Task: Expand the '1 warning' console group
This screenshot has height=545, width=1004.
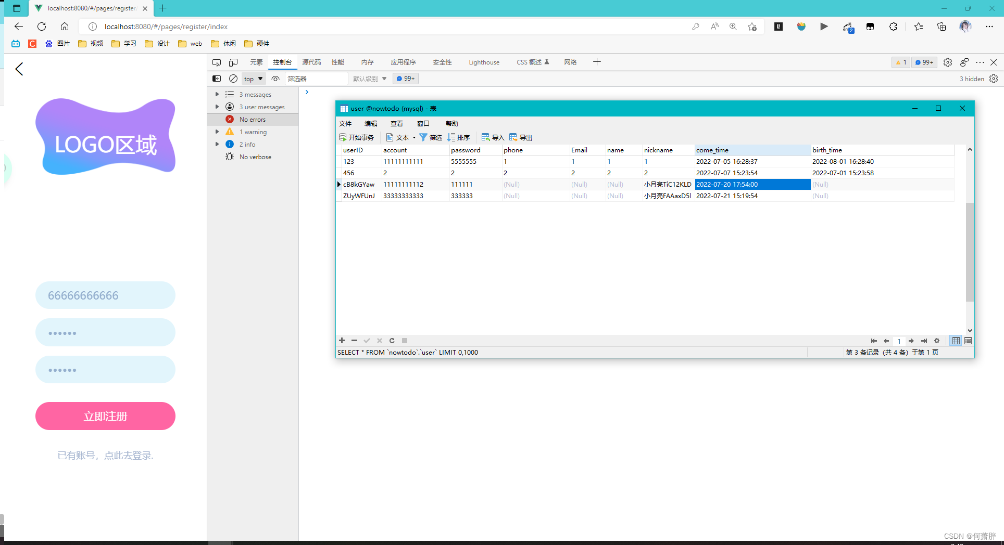Action: point(218,132)
